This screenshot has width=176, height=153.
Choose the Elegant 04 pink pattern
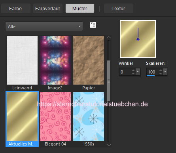55,117
